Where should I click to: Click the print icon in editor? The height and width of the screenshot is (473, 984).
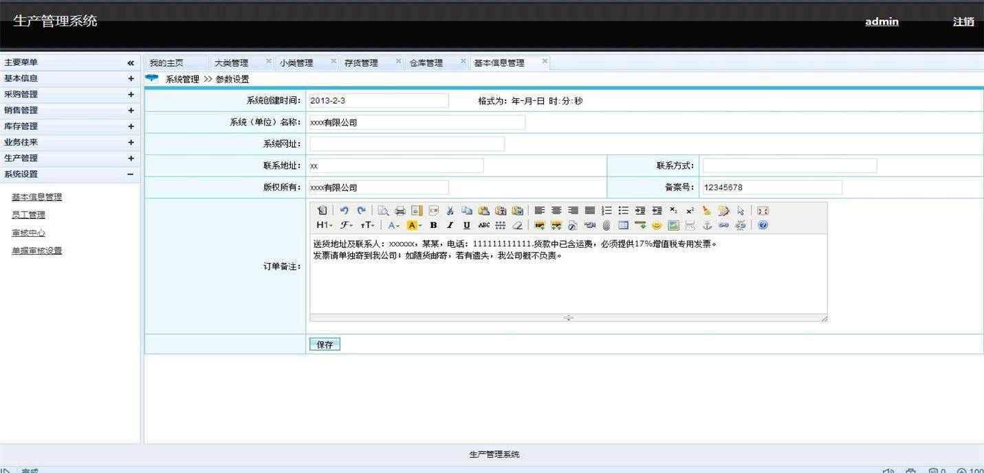point(400,211)
